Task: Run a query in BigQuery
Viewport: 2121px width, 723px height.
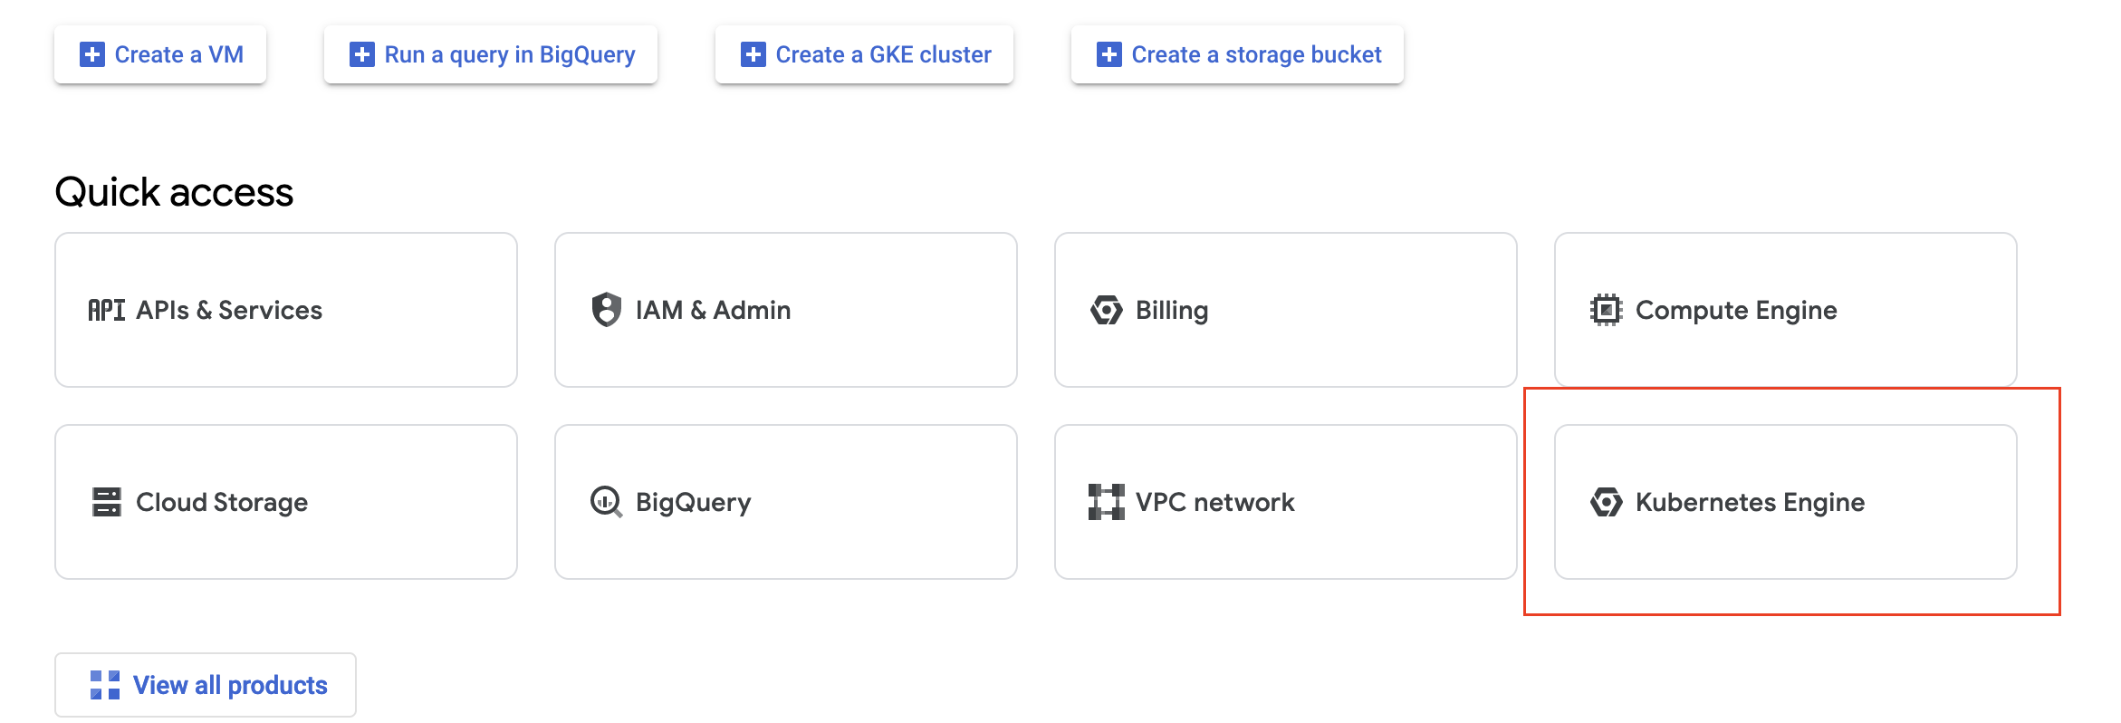Action: pos(491,54)
